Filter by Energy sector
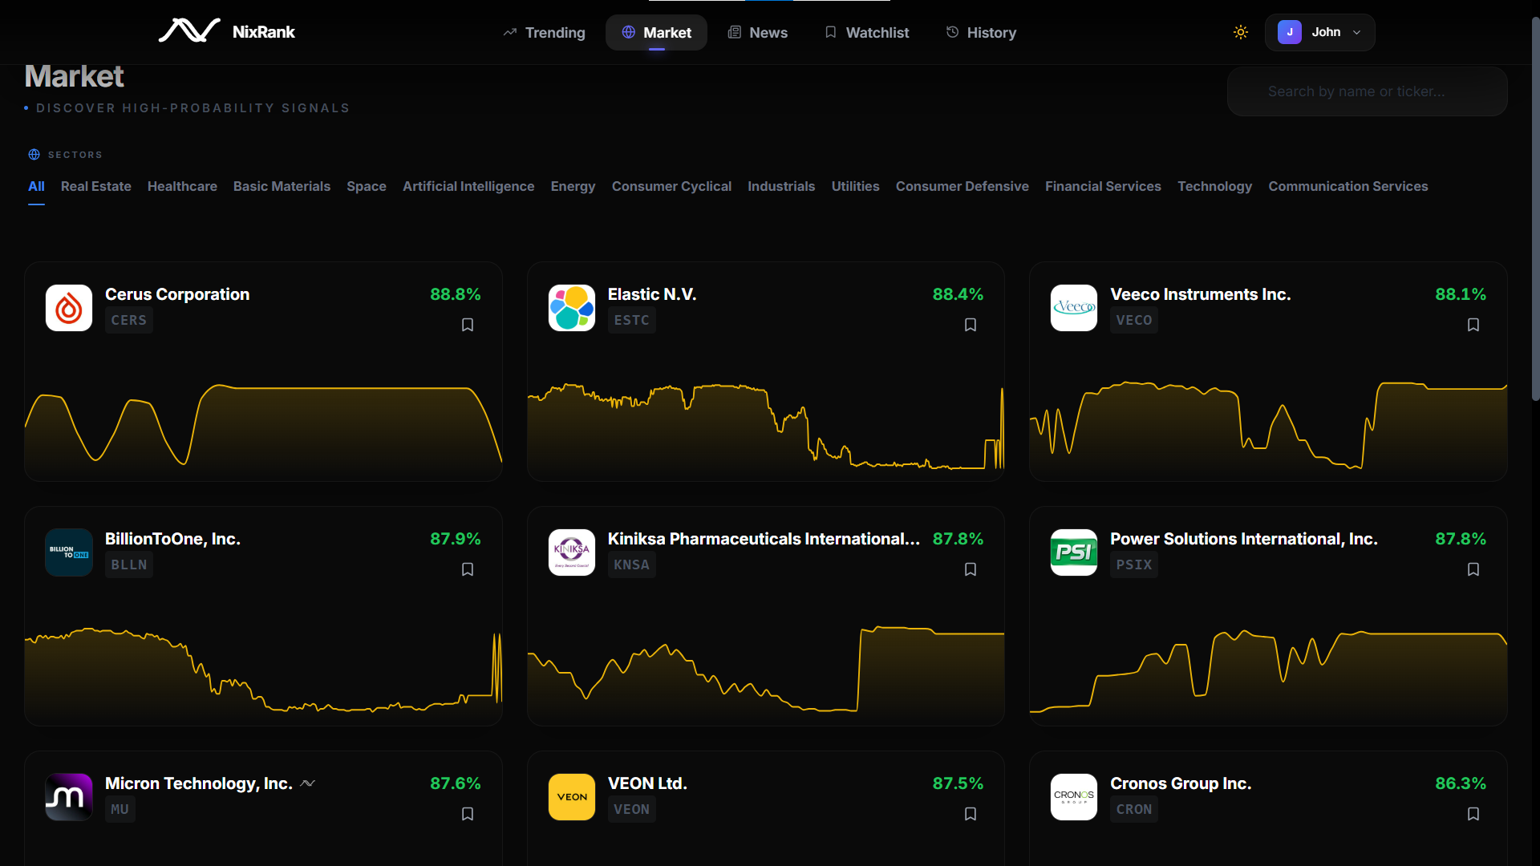This screenshot has width=1540, height=866. (x=573, y=186)
